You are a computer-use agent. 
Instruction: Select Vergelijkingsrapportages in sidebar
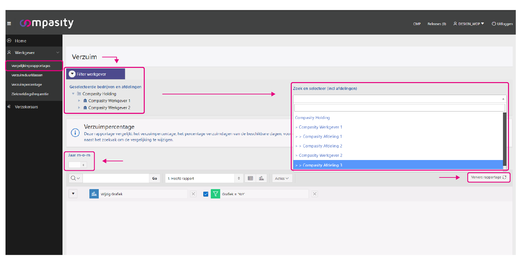tap(34, 66)
